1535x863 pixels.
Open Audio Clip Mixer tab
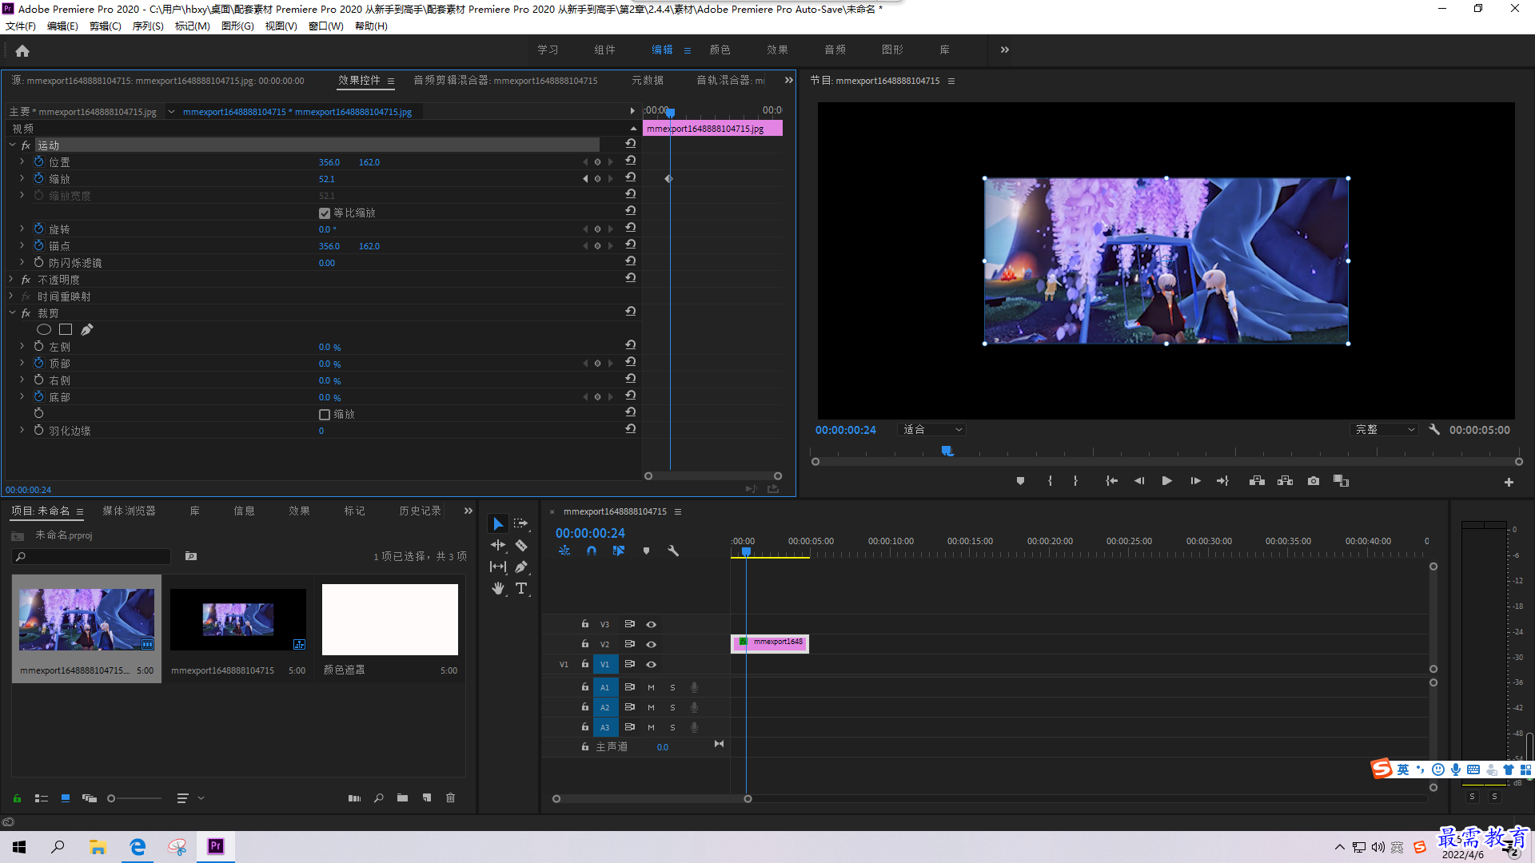pyautogui.click(x=505, y=80)
